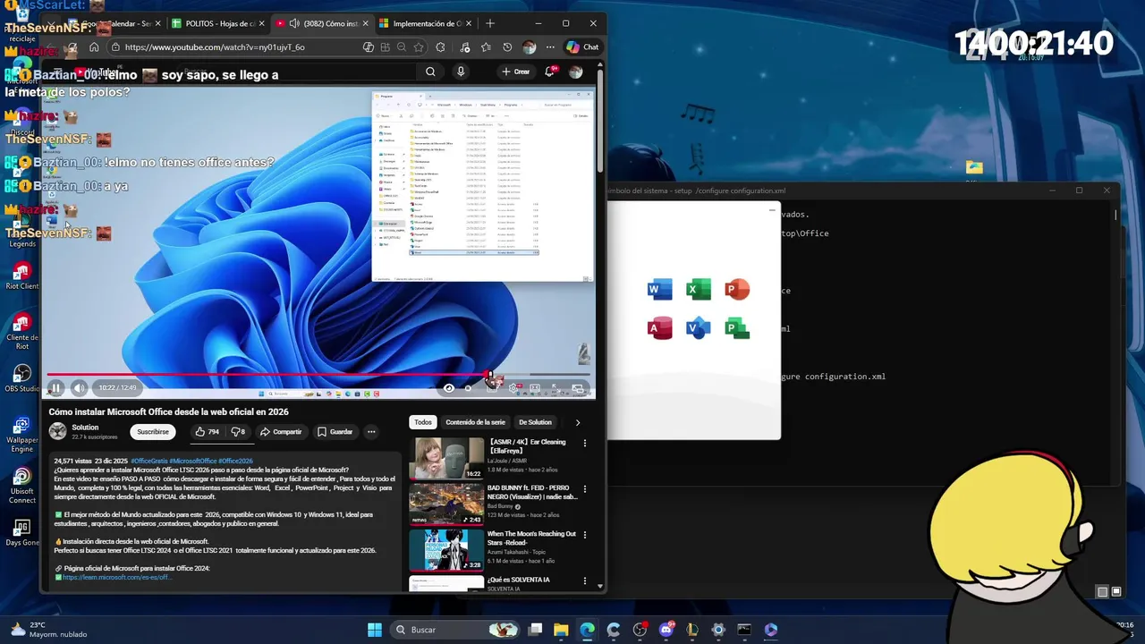This screenshot has height=644, width=1145.
Task: Save the video with the Guardar button
Action: point(335,431)
